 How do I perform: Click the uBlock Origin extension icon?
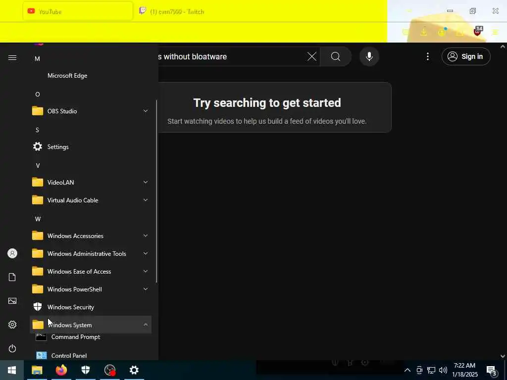coord(477,31)
